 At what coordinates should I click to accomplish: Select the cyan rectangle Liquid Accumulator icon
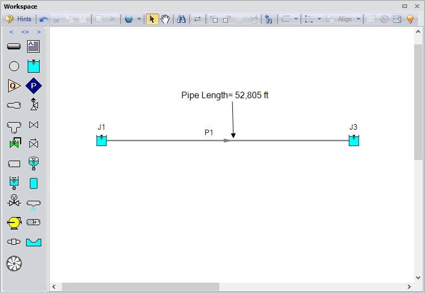click(34, 183)
